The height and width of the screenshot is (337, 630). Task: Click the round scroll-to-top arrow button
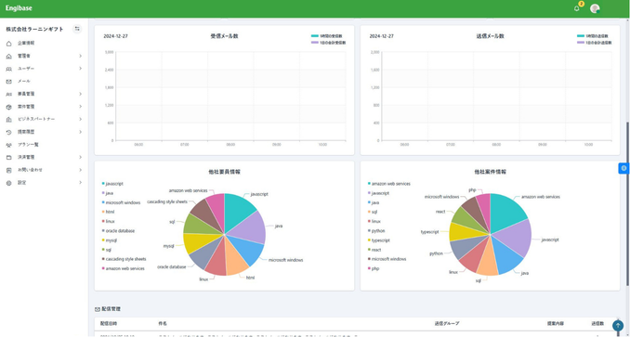[x=618, y=325]
